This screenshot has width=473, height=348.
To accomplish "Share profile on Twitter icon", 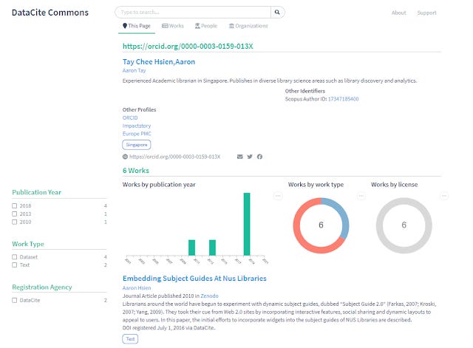I will 250,157.
